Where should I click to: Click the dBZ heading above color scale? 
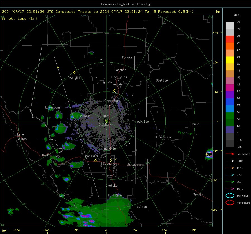click(x=236, y=15)
